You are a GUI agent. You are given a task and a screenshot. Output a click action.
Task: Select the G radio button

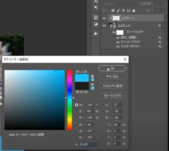[x=76, y=131]
